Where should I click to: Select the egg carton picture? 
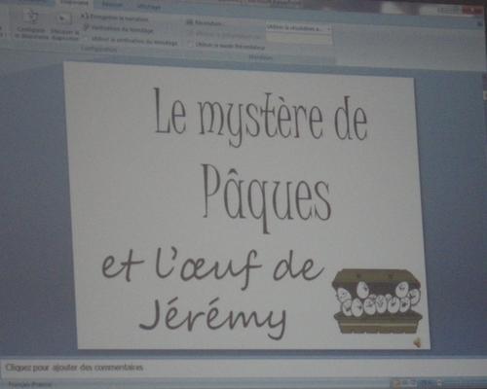click(377, 301)
